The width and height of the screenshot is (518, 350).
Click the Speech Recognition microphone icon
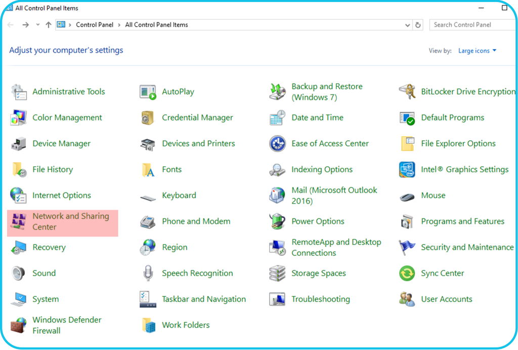click(148, 273)
